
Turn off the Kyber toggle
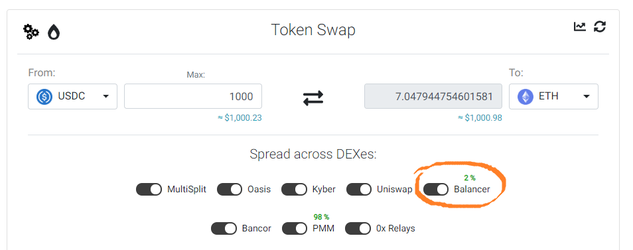click(295, 189)
